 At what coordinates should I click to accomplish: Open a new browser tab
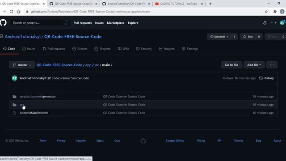click(210, 4)
